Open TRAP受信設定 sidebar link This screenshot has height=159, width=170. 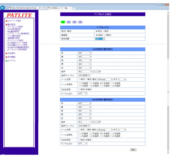pyautogui.click(x=14, y=29)
